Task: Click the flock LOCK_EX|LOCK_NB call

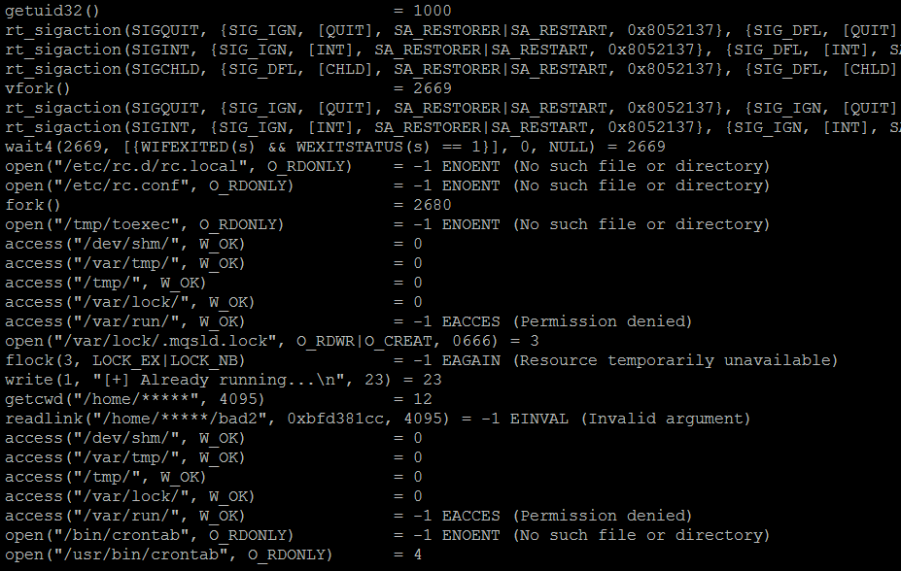Action: [x=146, y=360]
